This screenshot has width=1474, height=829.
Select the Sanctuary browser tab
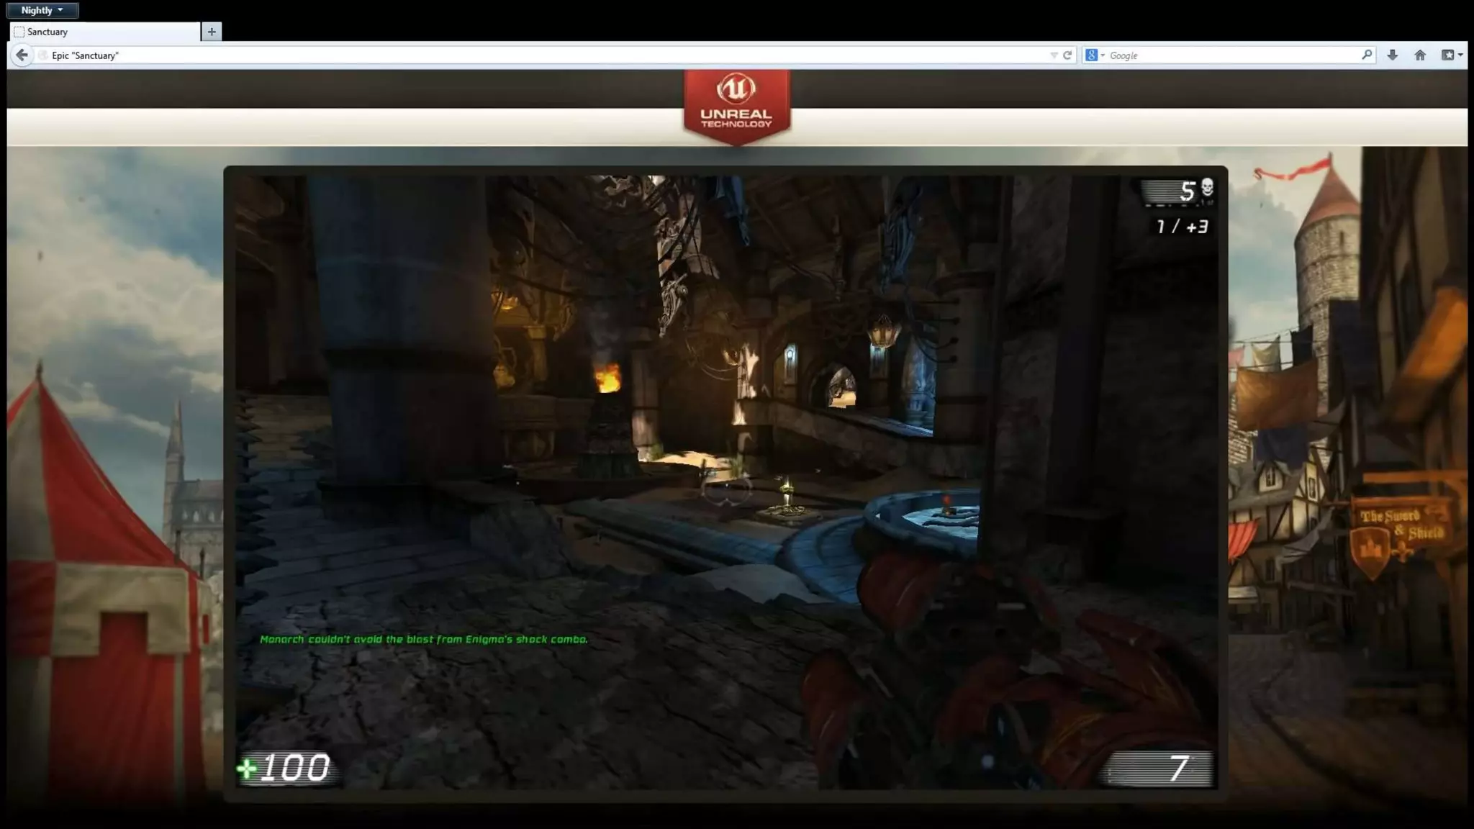tap(104, 32)
